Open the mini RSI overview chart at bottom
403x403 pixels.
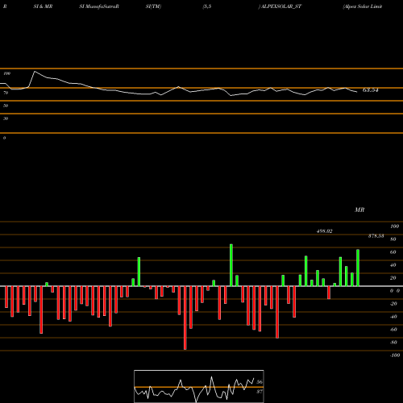pyautogui.click(x=199, y=386)
